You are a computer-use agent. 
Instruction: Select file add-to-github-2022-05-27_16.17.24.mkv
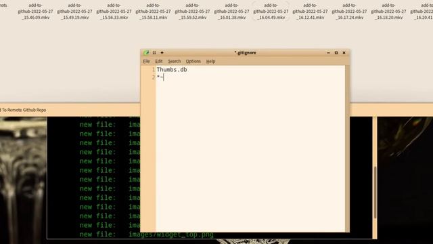point(349,12)
